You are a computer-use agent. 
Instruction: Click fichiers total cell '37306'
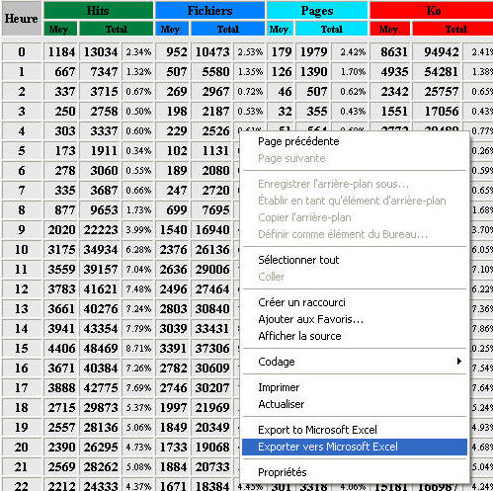click(211, 349)
